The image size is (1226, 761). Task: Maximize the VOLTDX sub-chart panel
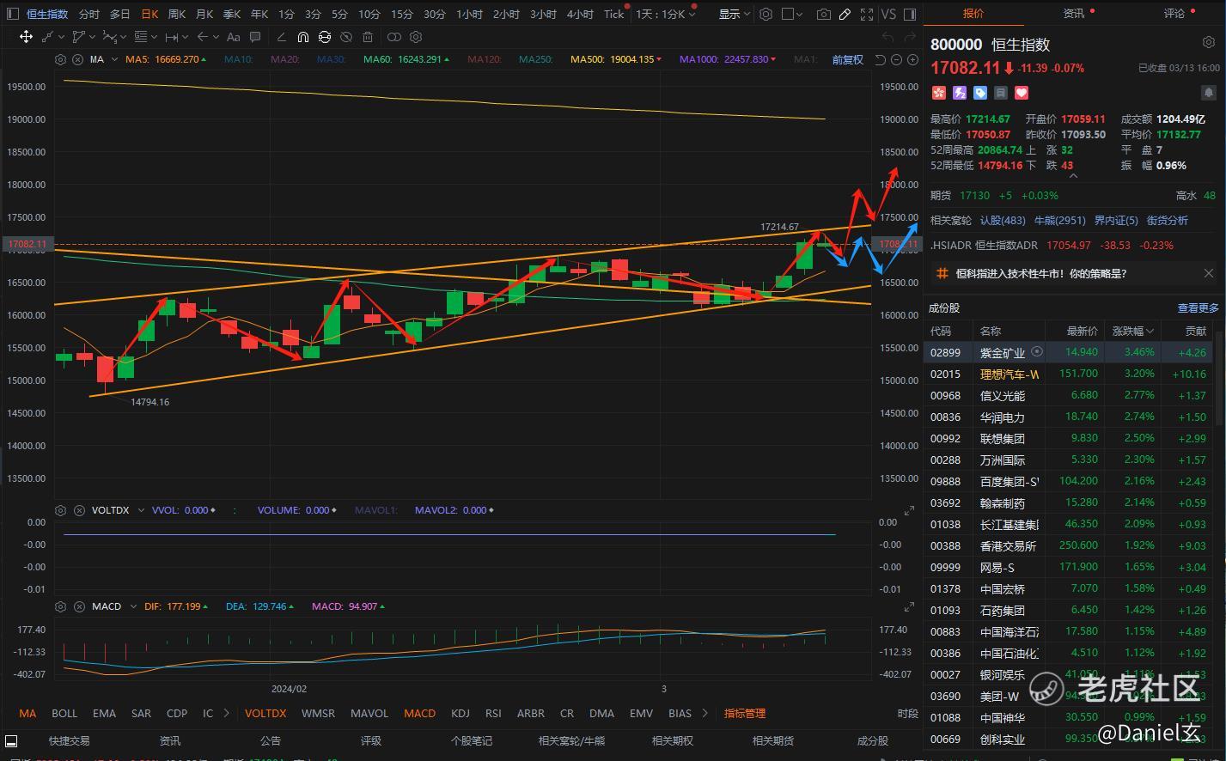pyautogui.click(x=909, y=510)
